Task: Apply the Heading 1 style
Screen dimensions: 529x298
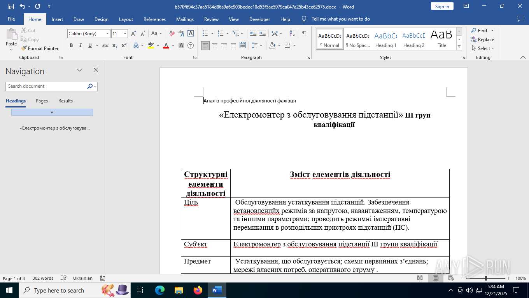Action: pyautogui.click(x=385, y=39)
